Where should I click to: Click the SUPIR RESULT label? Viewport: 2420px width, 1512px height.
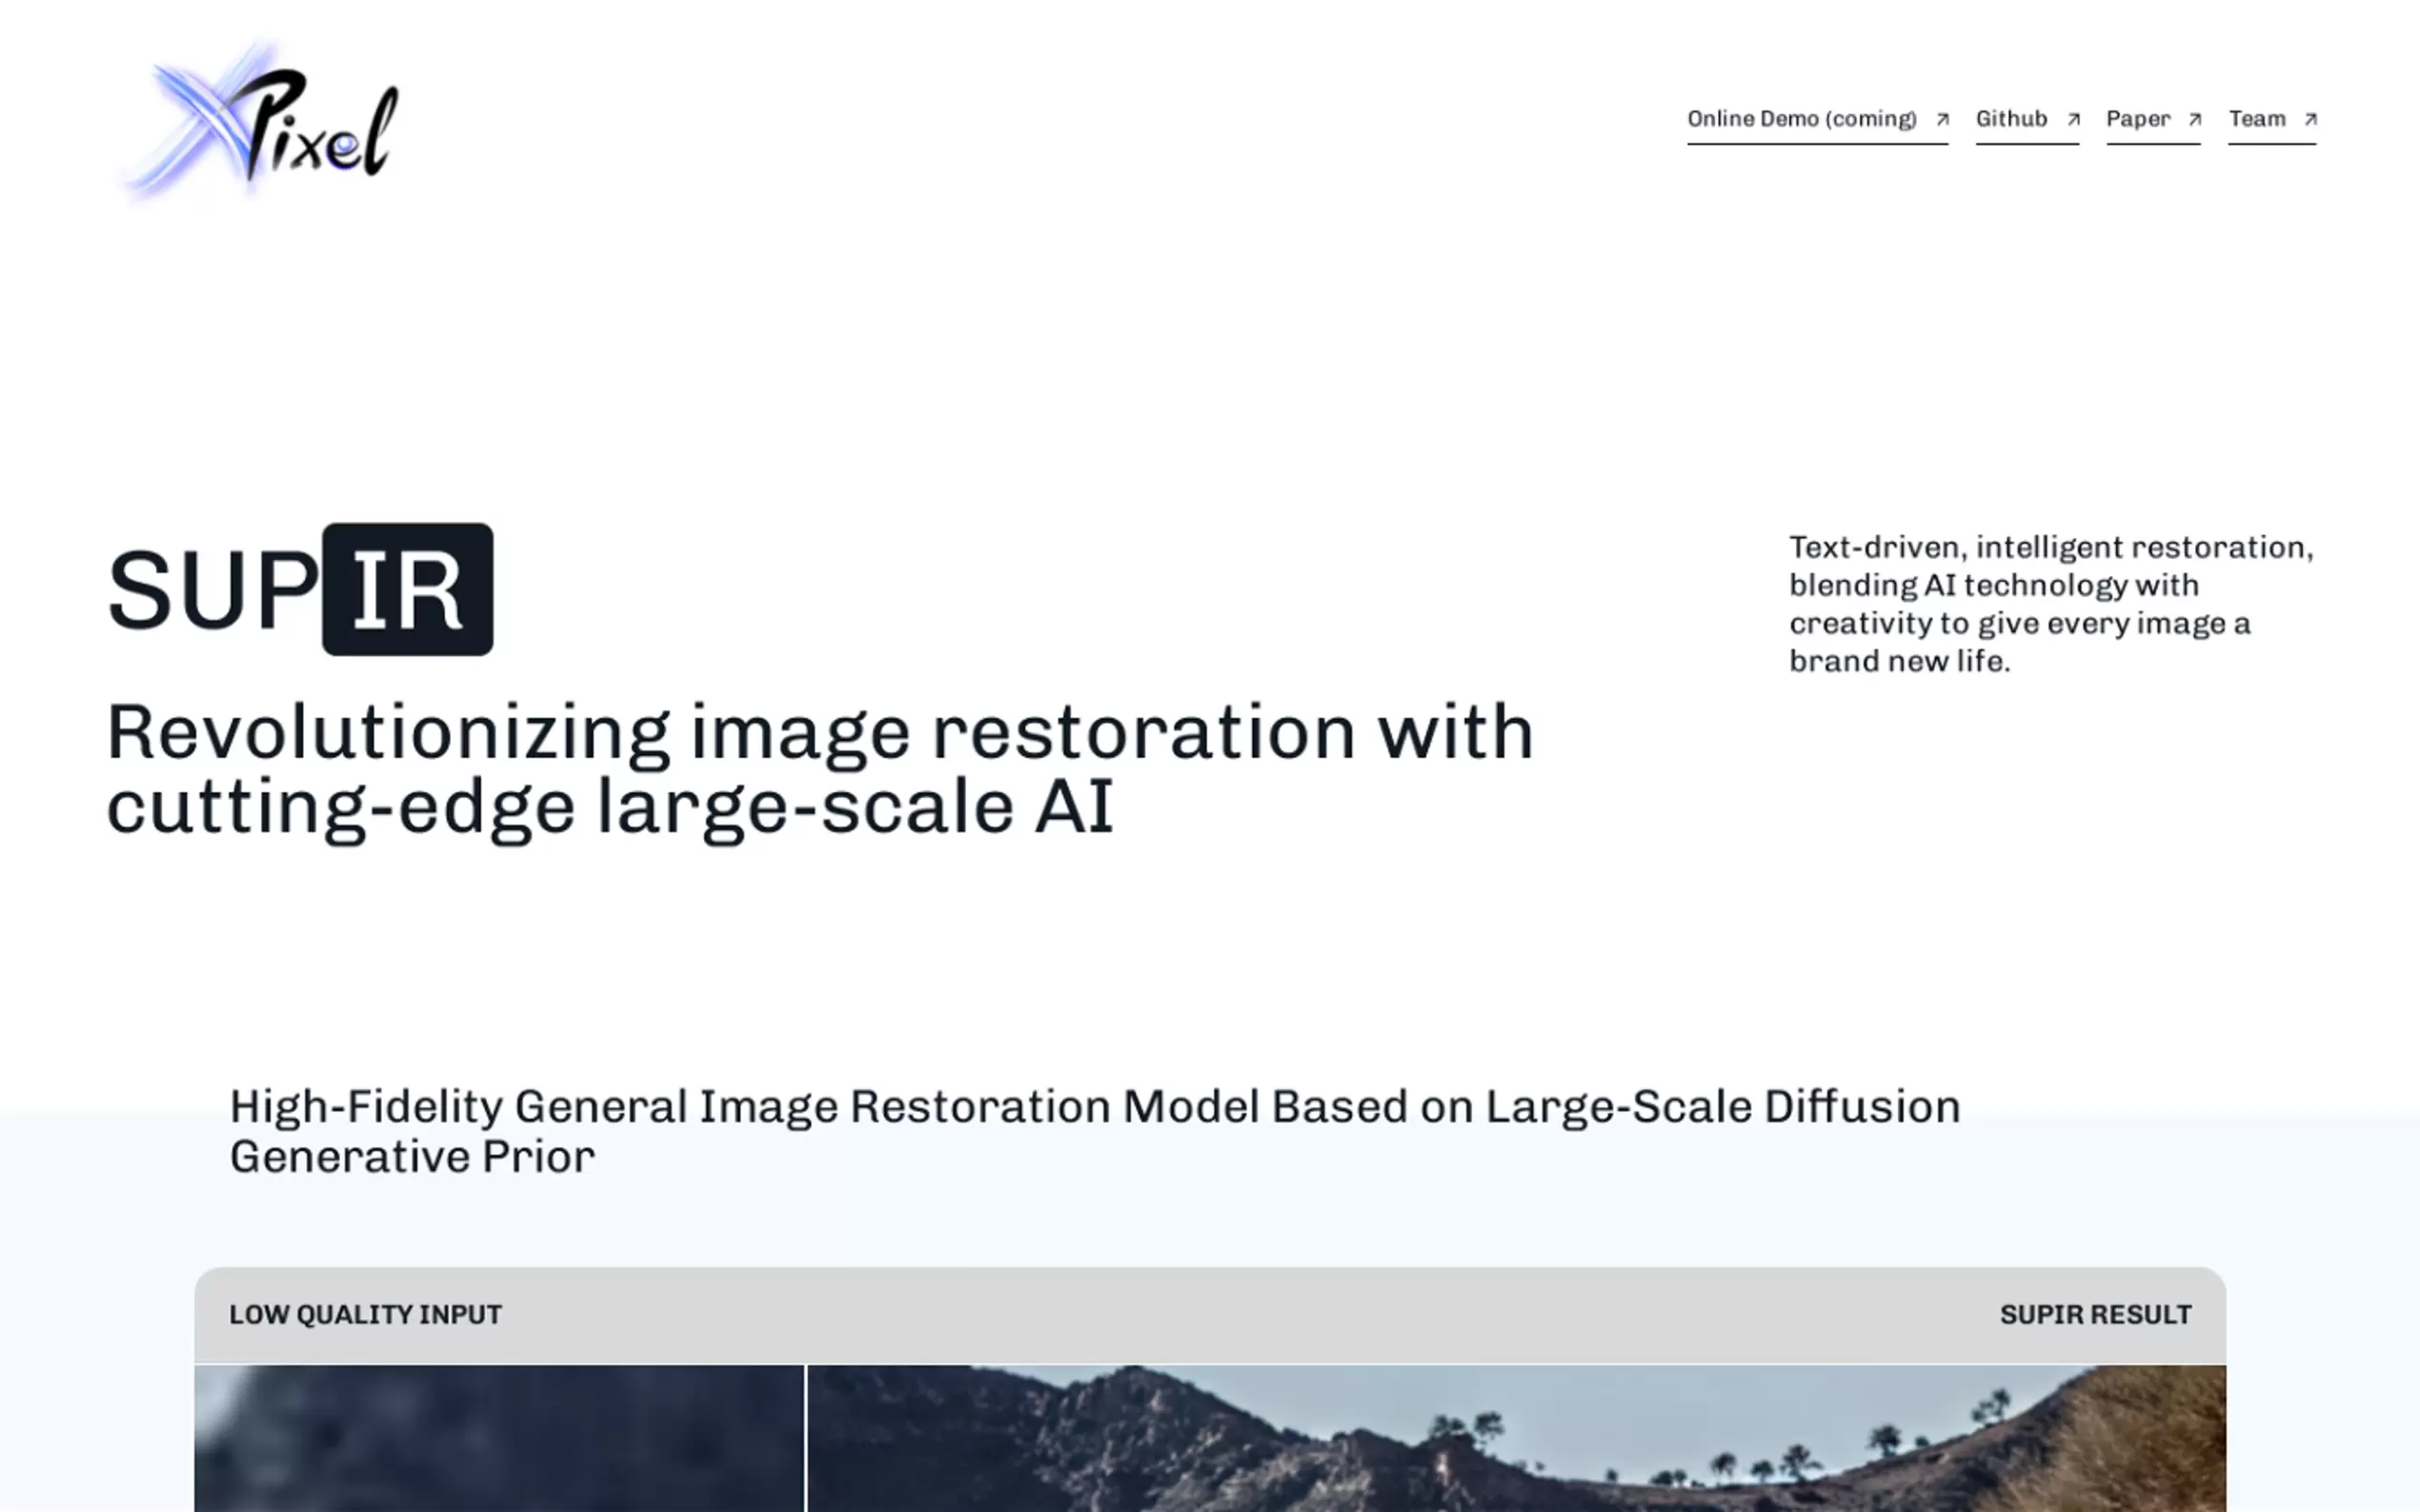(x=2095, y=1314)
